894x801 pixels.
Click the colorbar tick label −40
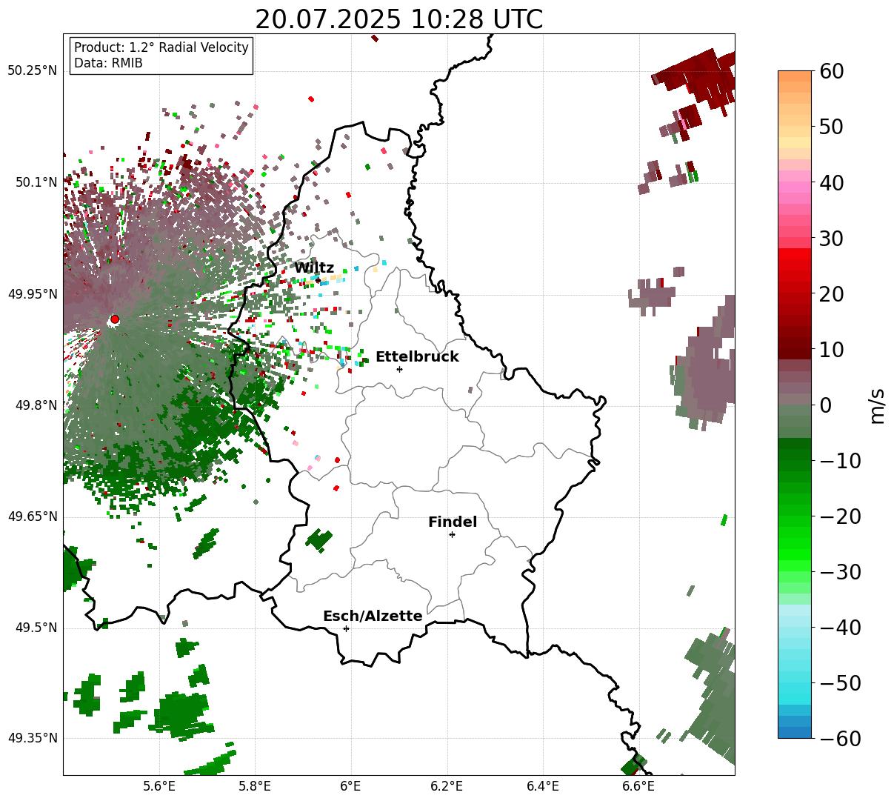[x=841, y=627]
